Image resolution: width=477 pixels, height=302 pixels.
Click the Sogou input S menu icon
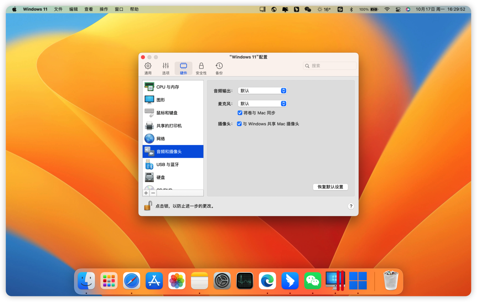(x=340, y=9)
